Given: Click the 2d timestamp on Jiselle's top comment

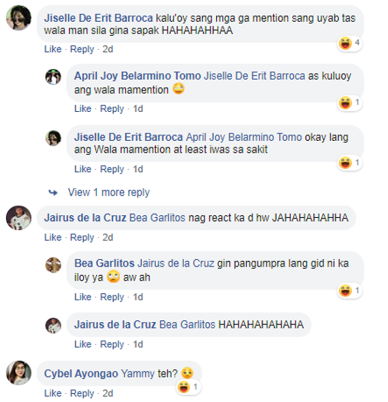Looking at the screenshot, I should 108,49.
